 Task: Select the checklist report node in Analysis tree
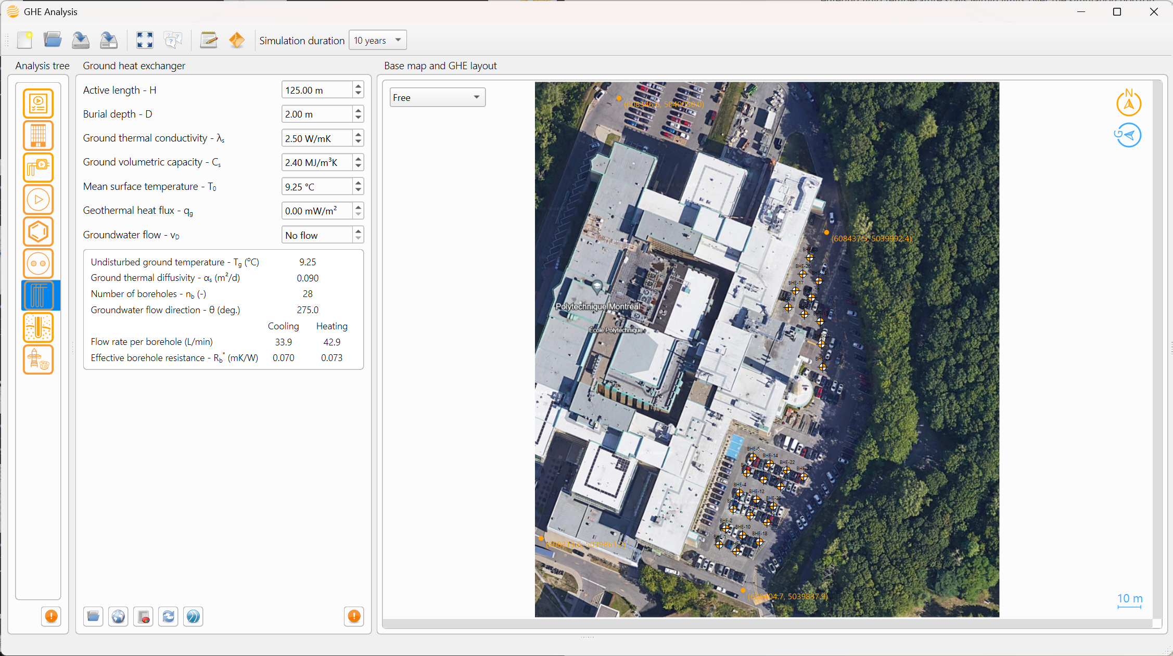click(x=38, y=103)
